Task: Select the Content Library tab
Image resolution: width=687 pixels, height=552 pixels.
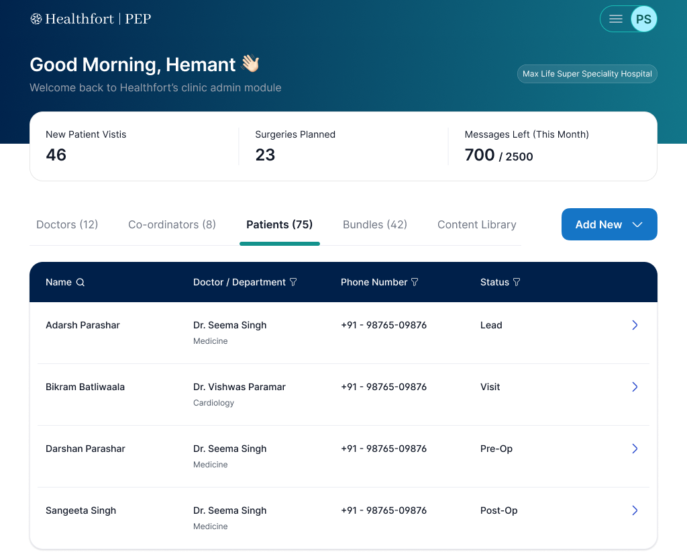Action: (x=477, y=224)
